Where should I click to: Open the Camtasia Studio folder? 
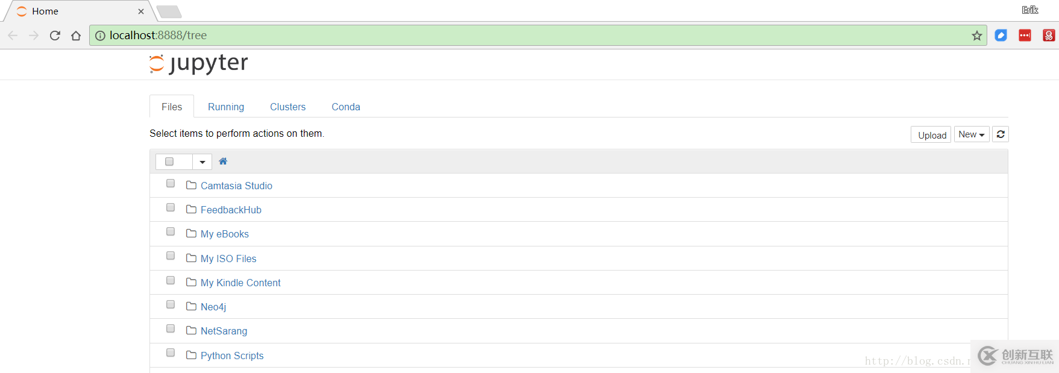(x=236, y=186)
